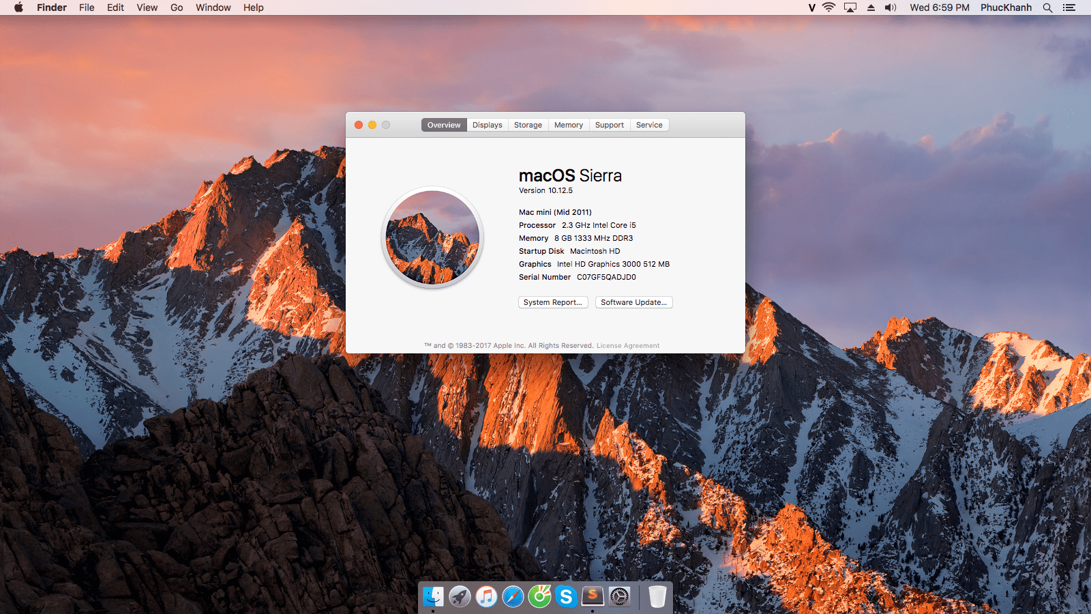This screenshot has width=1091, height=614.
Task: Open Skype from the dock
Action: (x=566, y=597)
